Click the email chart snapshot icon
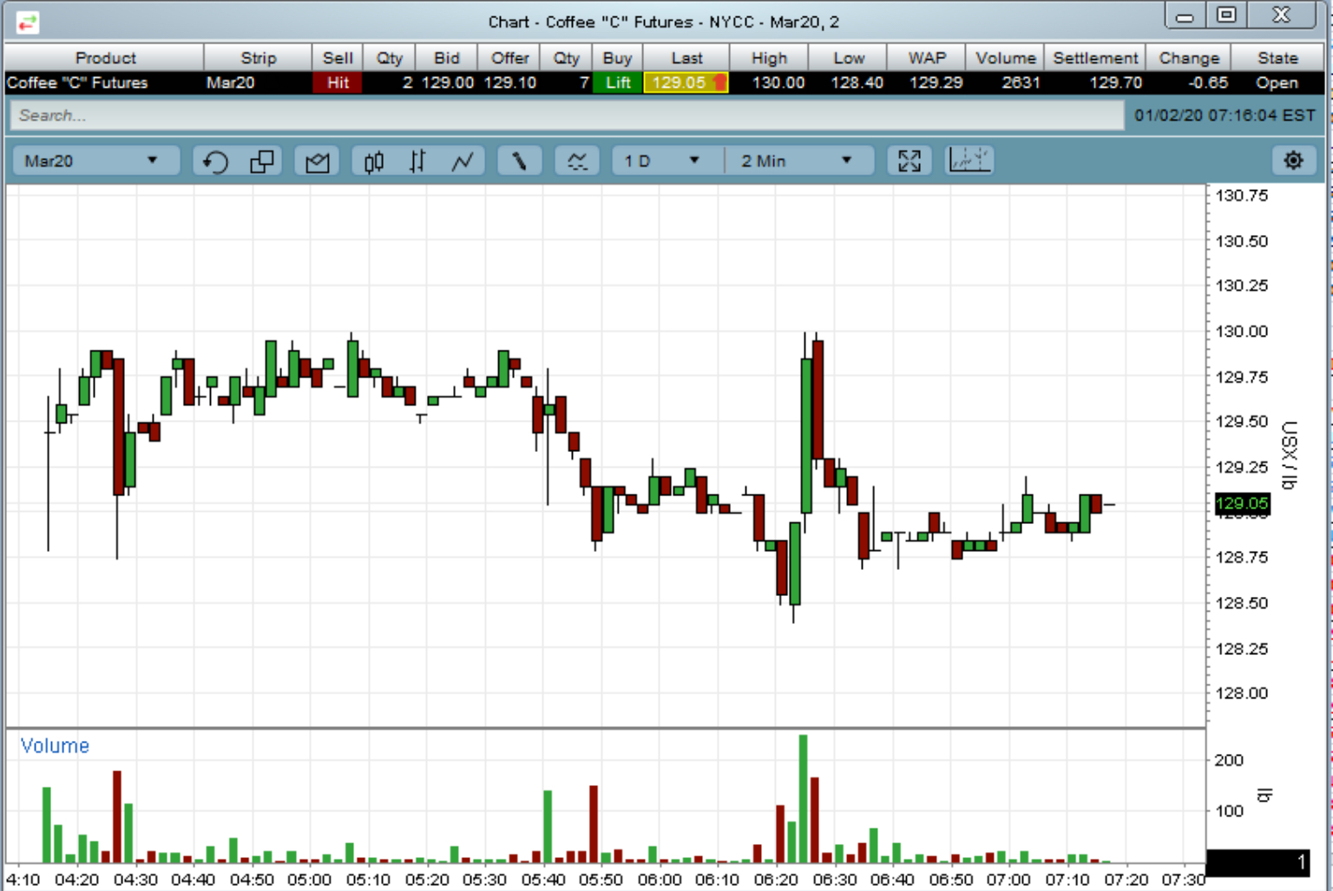This screenshot has width=1333, height=891. click(x=318, y=161)
